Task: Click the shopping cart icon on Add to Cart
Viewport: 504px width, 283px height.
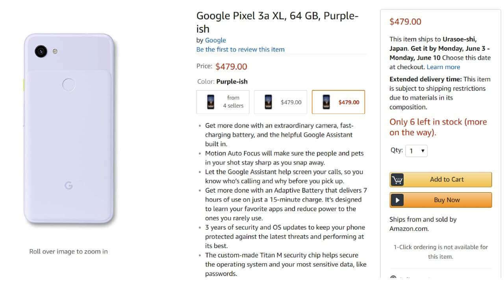Action: [397, 180]
